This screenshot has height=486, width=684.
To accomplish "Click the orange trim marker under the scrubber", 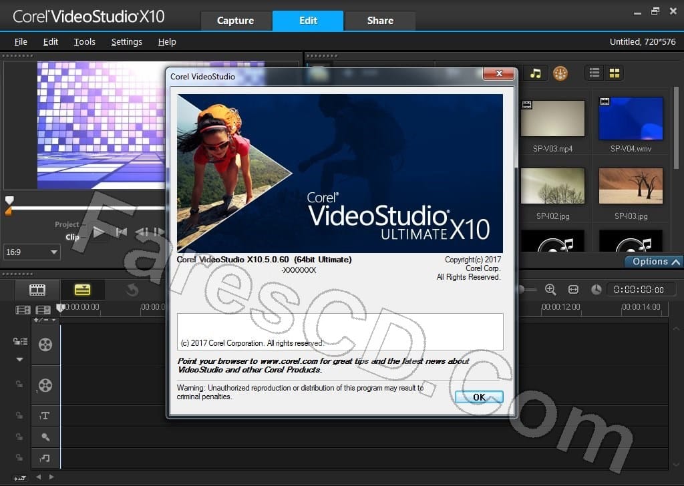I will click(8, 211).
